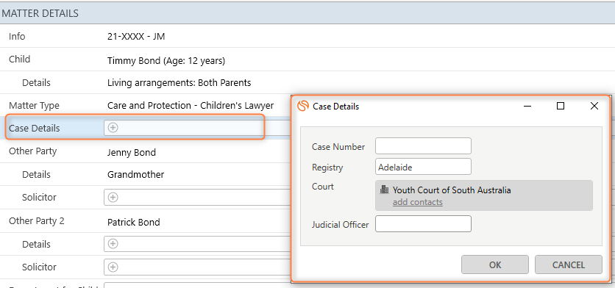This screenshot has width=615, height=288.
Task: Select Other Party 2 value Patrick Bond
Action: tap(133, 223)
